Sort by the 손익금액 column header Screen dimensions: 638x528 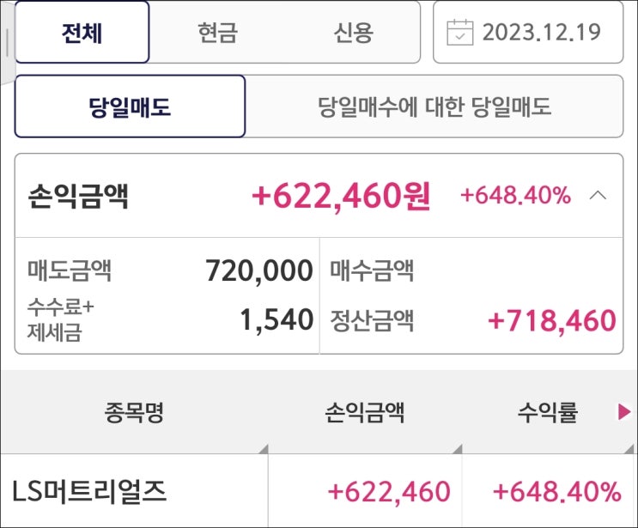365,413
